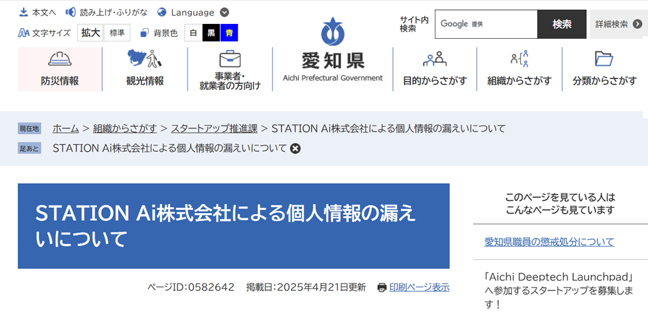648x314 pixels.
Task: Click the Aichi Deeptech Launchpad startup text
Action: tap(559, 291)
